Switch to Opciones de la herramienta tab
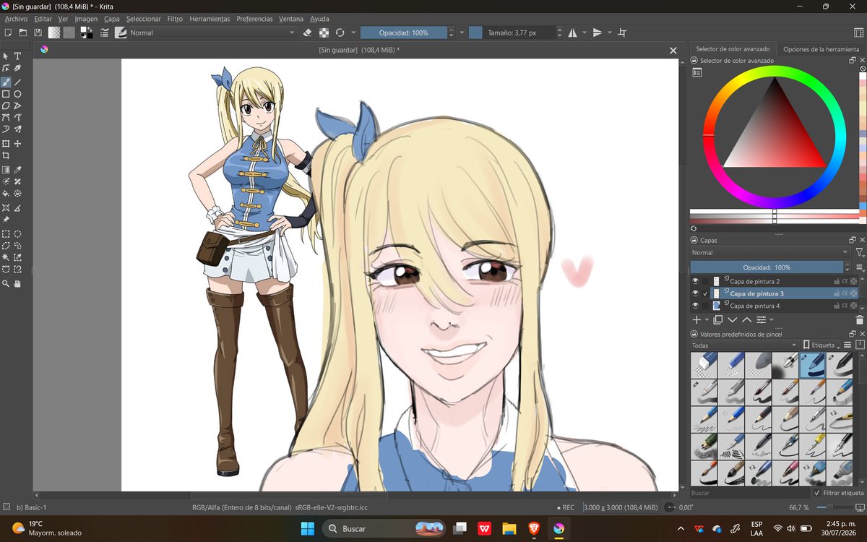The width and height of the screenshot is (867, 542). point(821,49)
